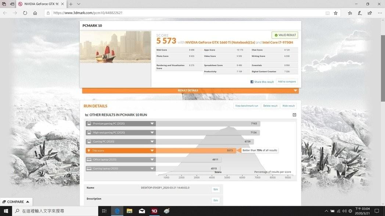
Task: Open the browser home page
Action: pos(35,13)
